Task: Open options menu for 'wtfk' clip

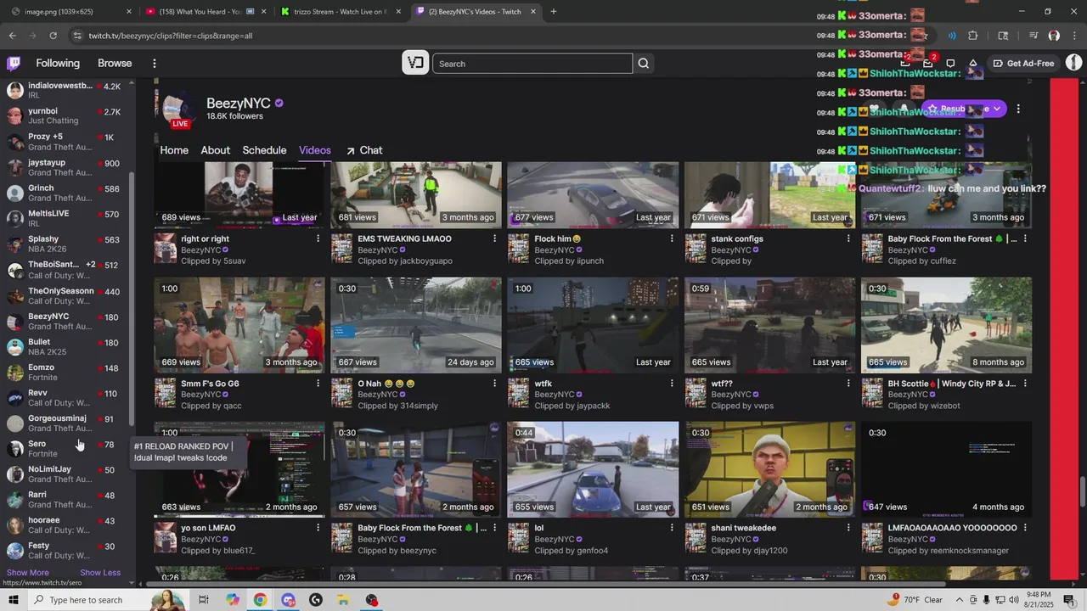Action: (x=672, y=384)
